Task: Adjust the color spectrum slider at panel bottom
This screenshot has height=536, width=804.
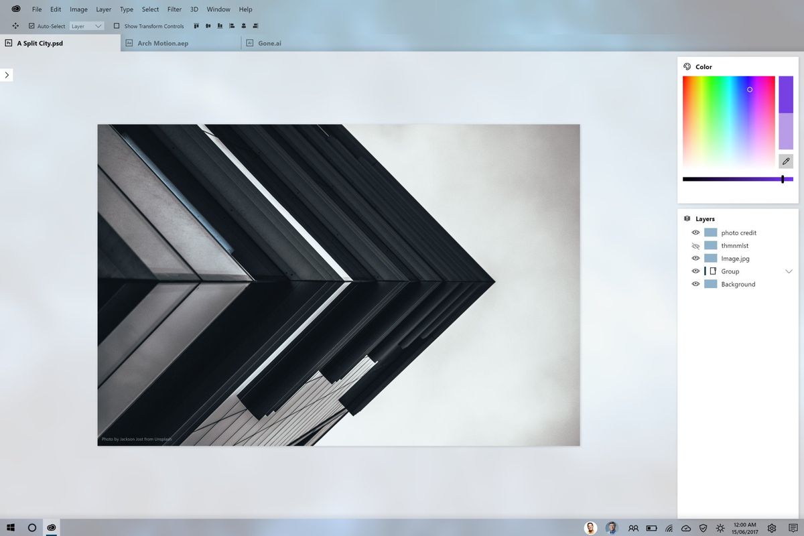Action: [x=783, y=179]
